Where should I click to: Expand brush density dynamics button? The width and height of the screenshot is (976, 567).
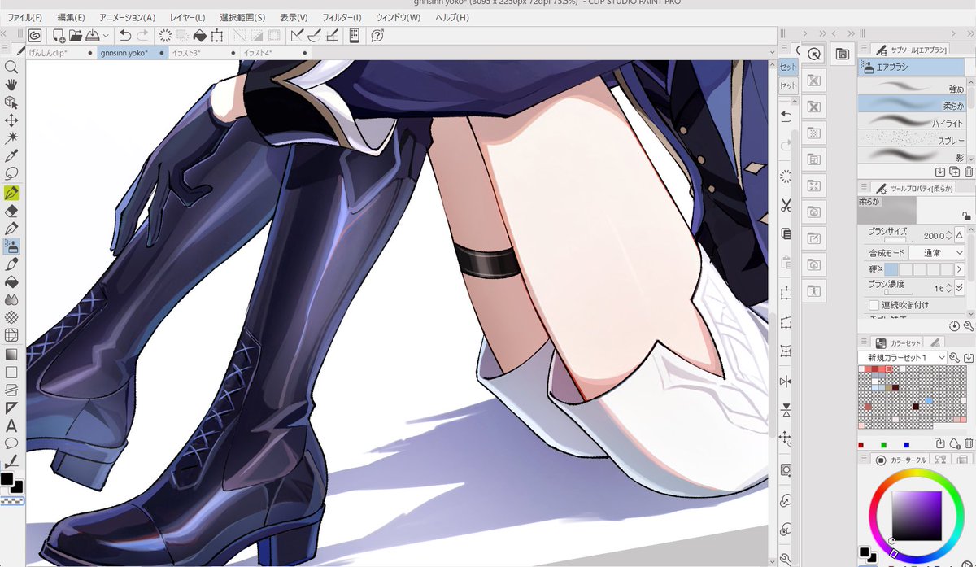[960, 287]
